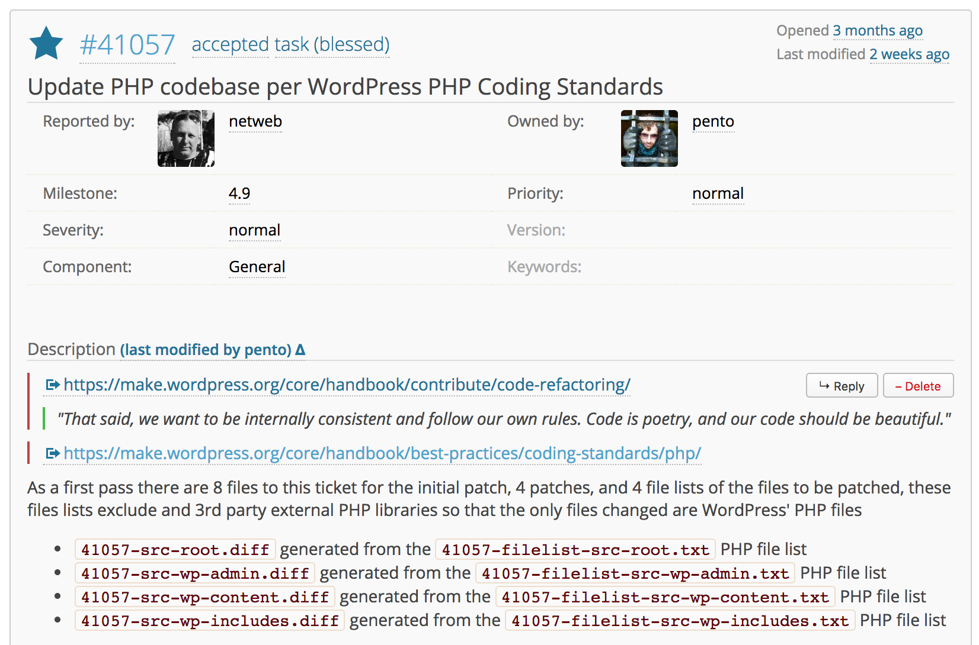Open ticket number #41057 link
The width and height of the screenshot is (979, 645).
point(127,45)
